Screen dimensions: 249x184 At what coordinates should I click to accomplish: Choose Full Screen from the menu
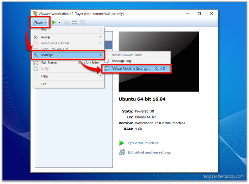pyautogui.click(x=68, y=63)
